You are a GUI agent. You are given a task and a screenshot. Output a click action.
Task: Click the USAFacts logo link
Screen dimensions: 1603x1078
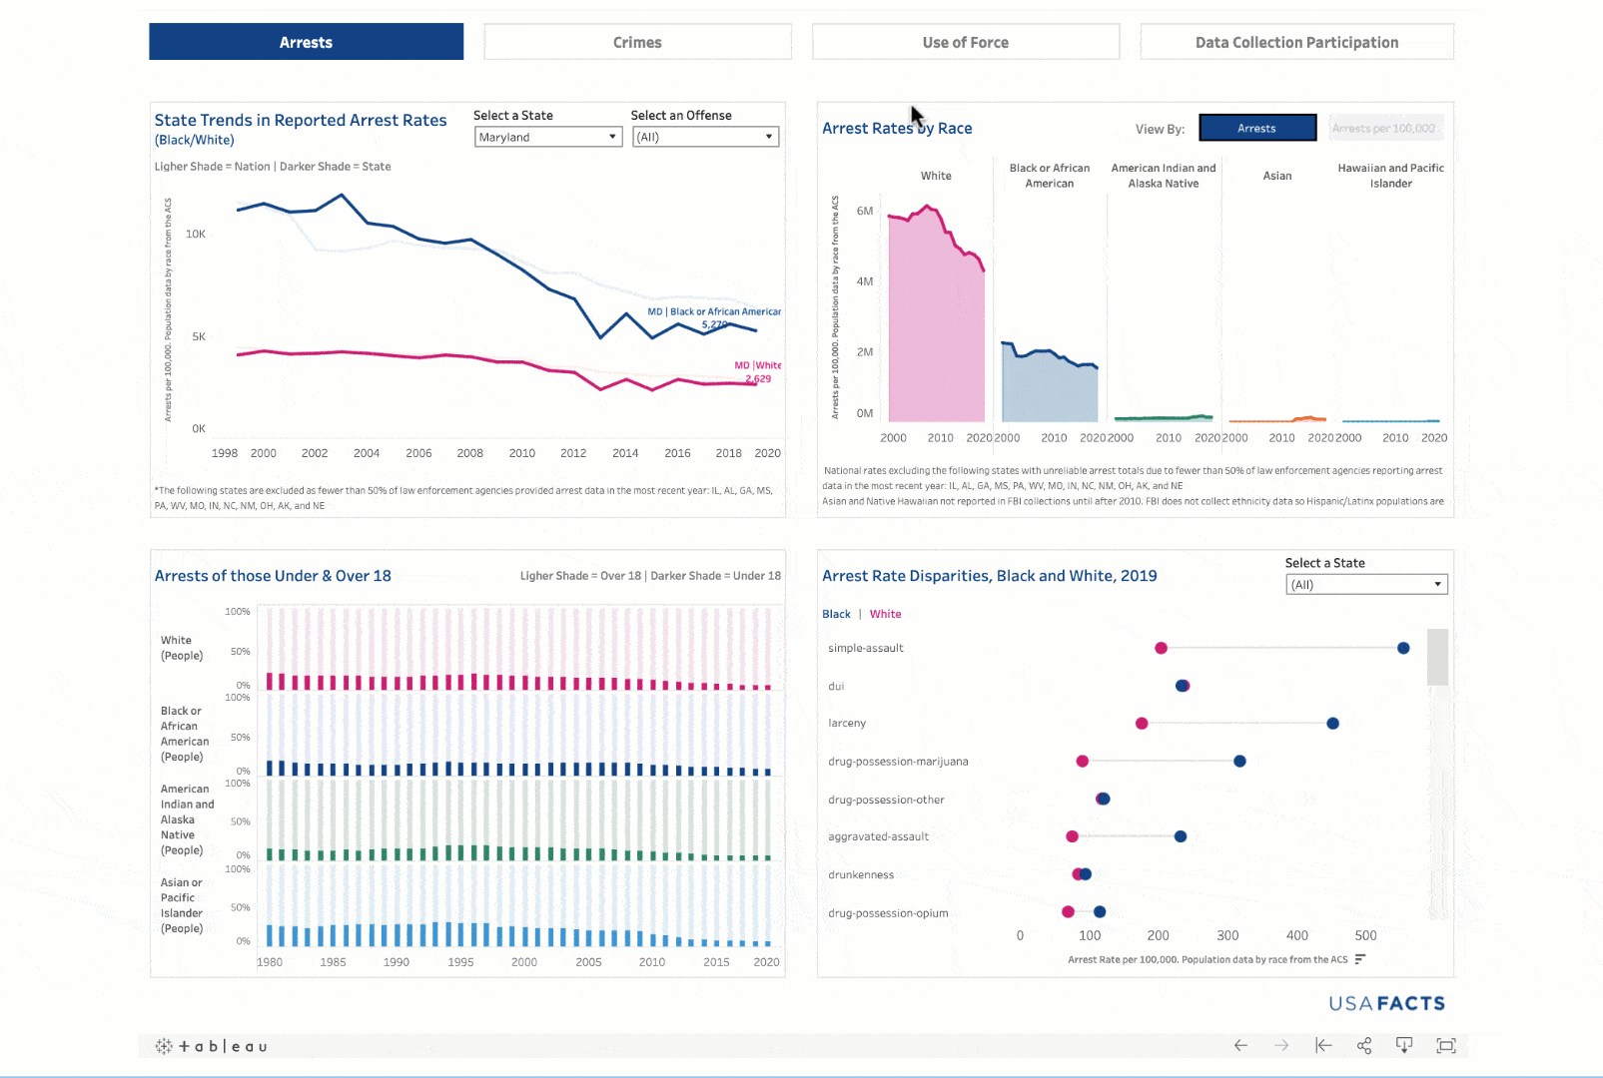pyautogui.click(x=1386, y=1003)
